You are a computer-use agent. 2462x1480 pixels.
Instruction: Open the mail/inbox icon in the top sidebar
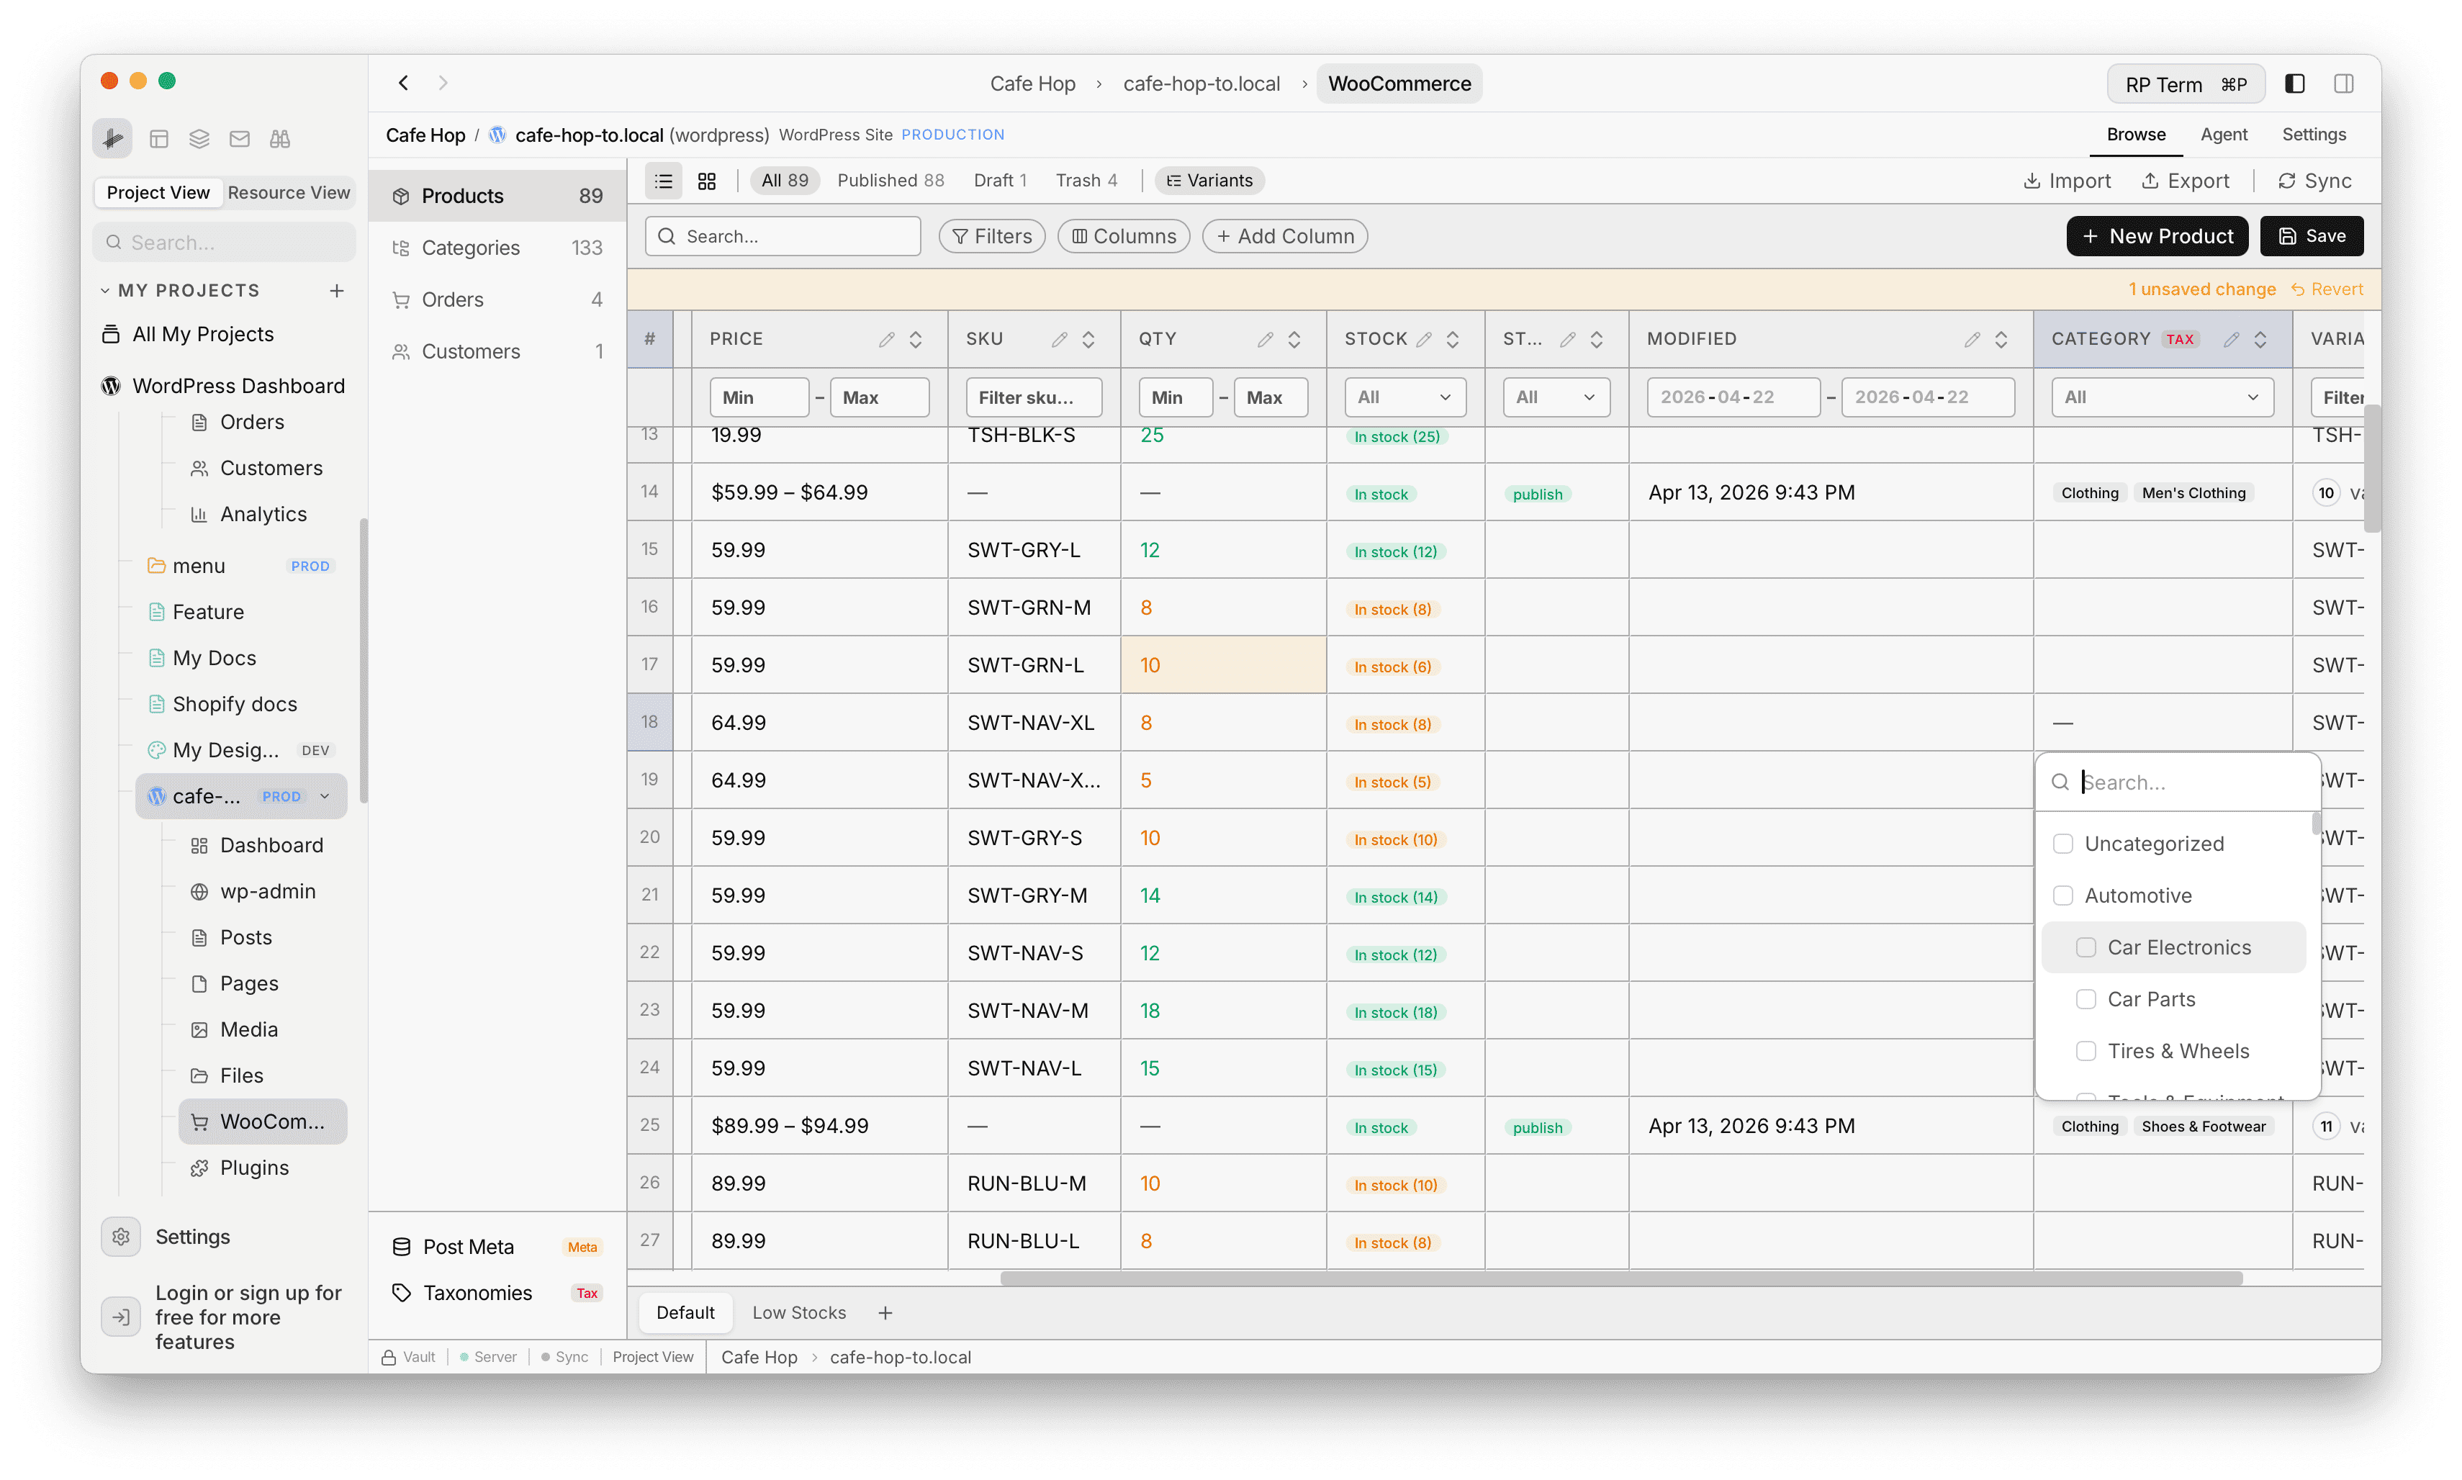[238, 139]
